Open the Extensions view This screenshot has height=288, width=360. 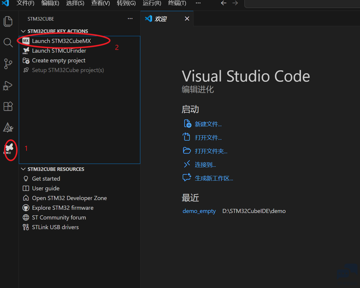pos(8,106)
